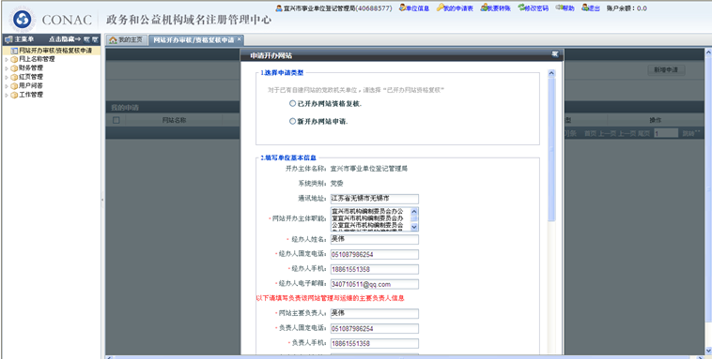Image resolution: width=712 pixels, height=359 pixels.
Task: Click the green arrows 修改密码 icon
Action: coord(521,7)
